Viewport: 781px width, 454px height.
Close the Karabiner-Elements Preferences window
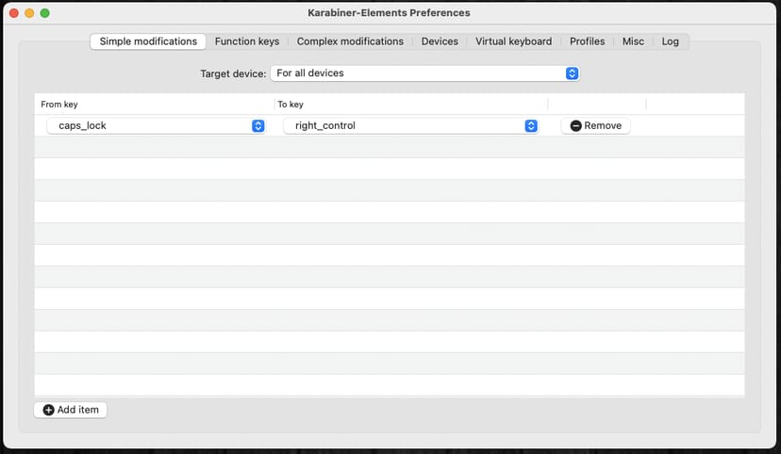(x=13, y=13)
